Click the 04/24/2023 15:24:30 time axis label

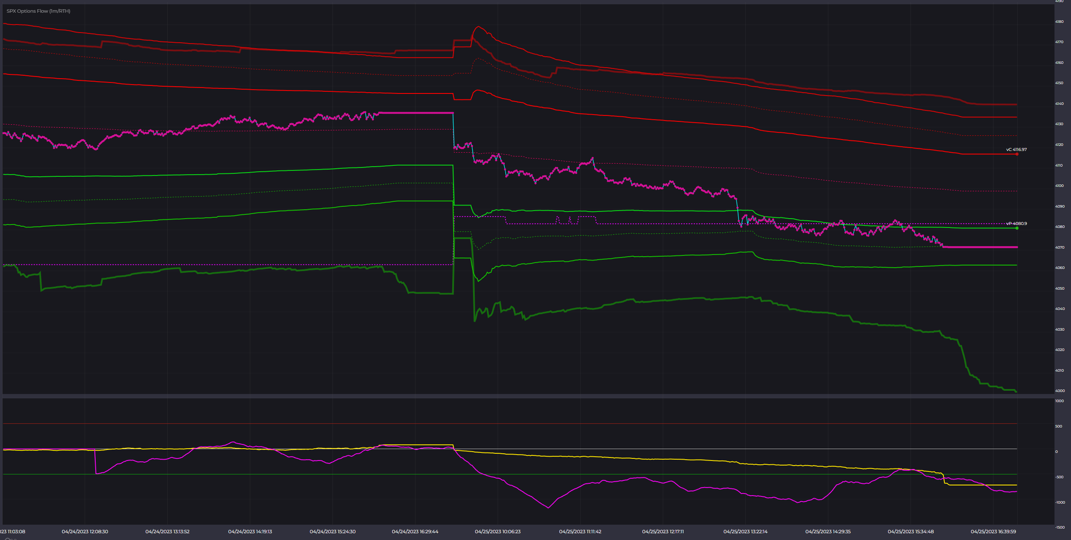[x=332, y=532]
